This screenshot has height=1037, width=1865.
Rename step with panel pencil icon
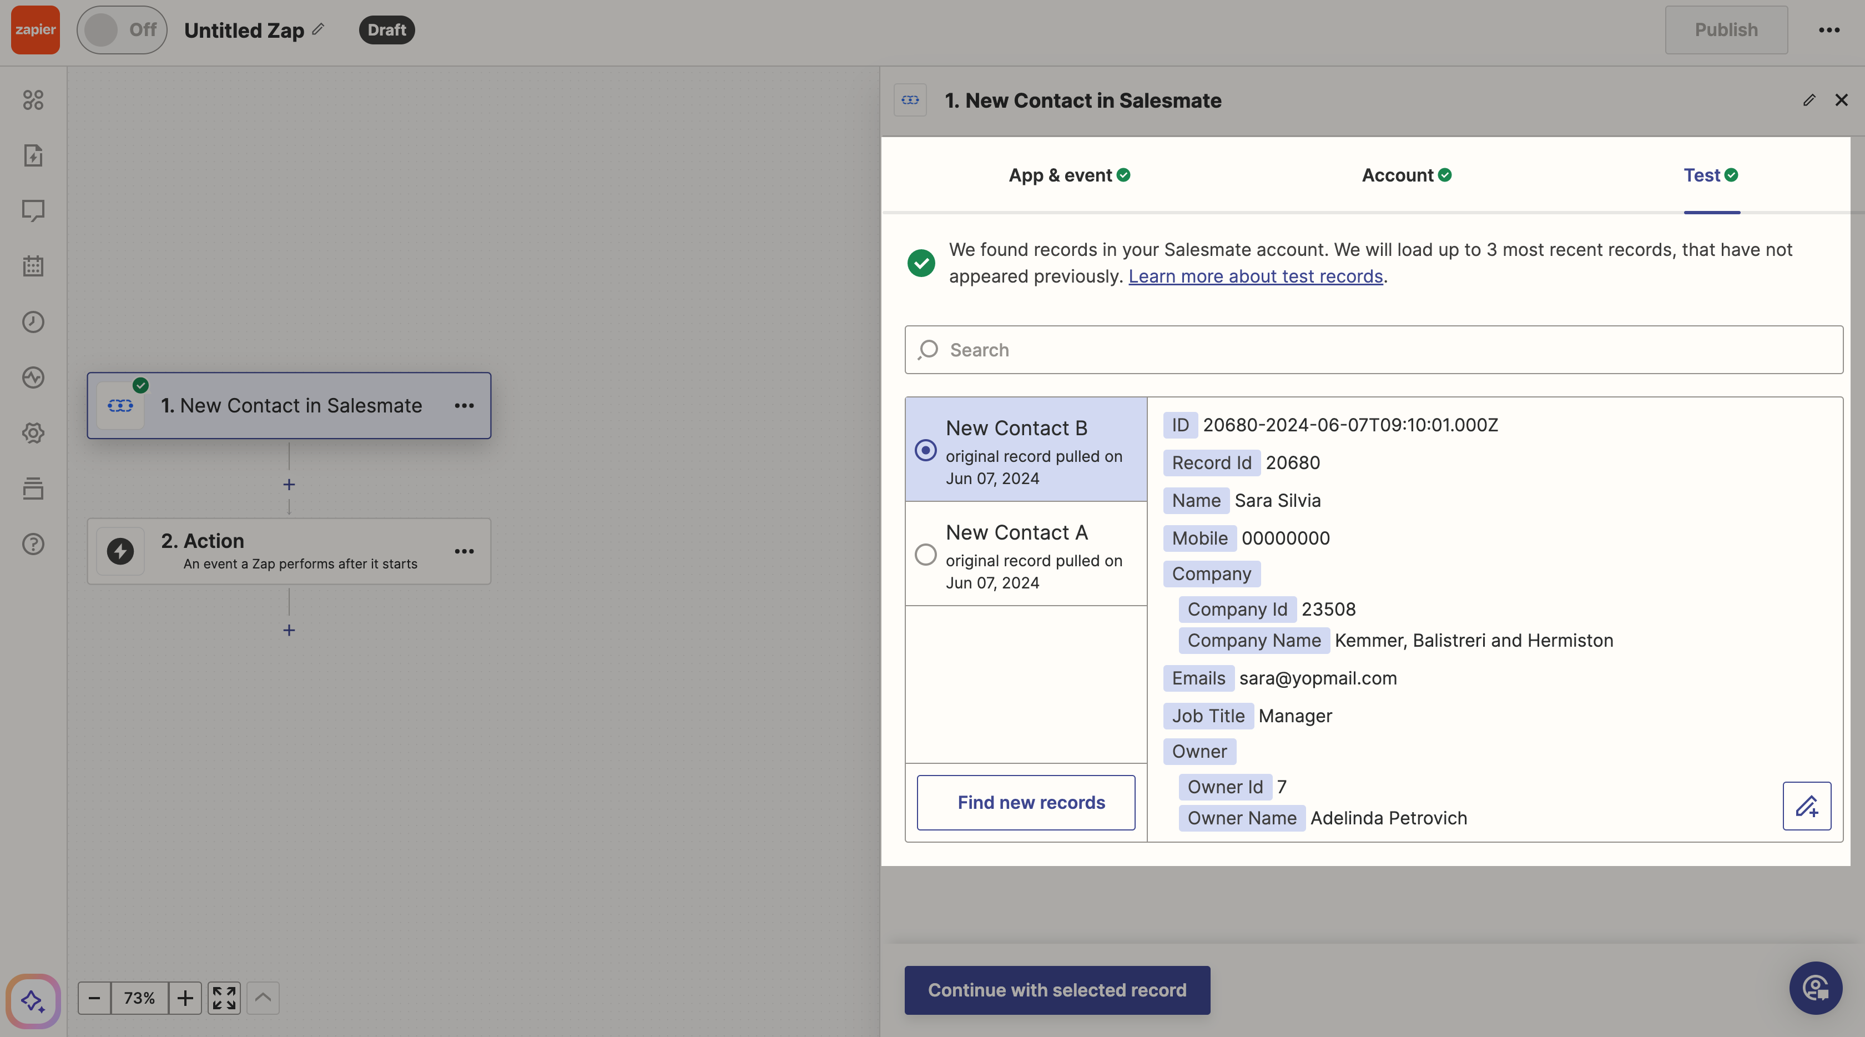coord(1809,100)
